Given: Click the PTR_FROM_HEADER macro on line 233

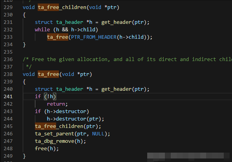Looking at the screenshot, I should coord(94,37).
